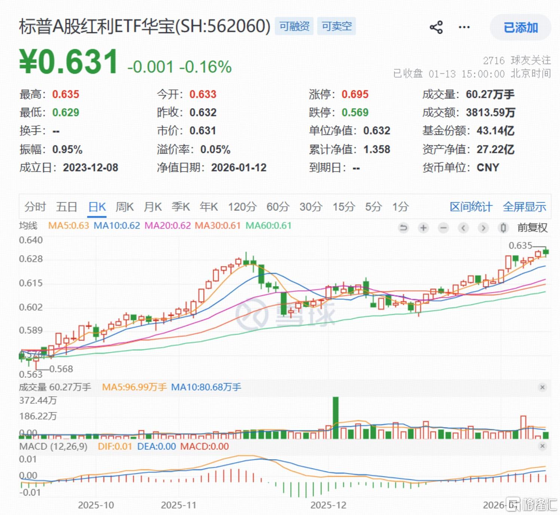The height and width of the screenshot is (515, 560).
Task: Click the stock title 标普A股红利ETF华宝(SH:562060)
Action: coord(145,26)
